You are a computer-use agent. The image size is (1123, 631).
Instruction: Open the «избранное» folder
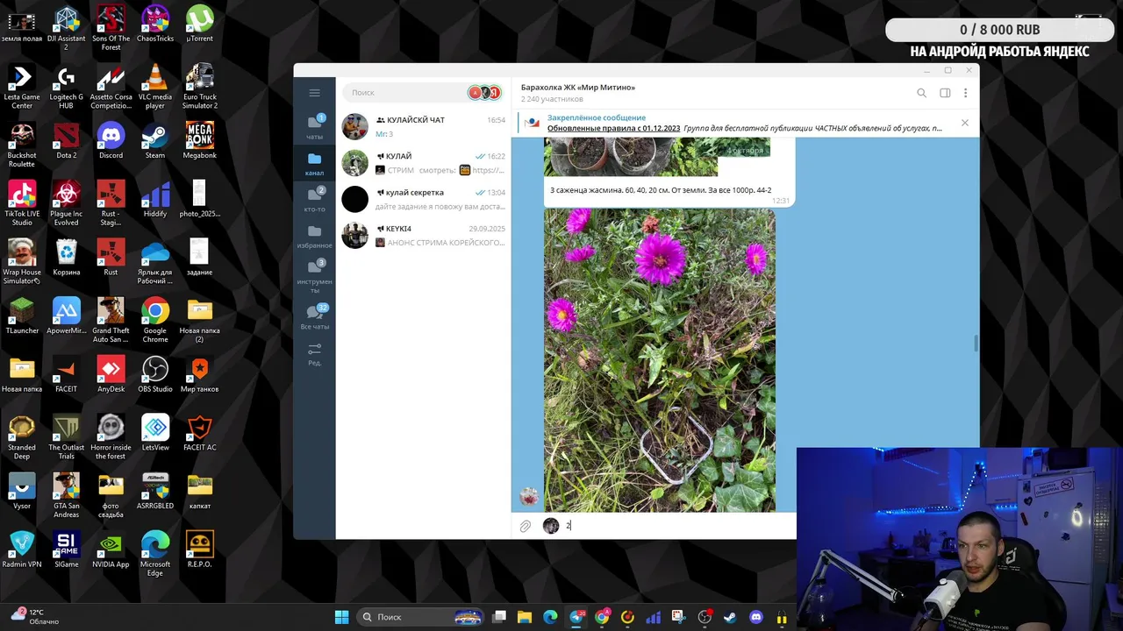pos(314,237)
